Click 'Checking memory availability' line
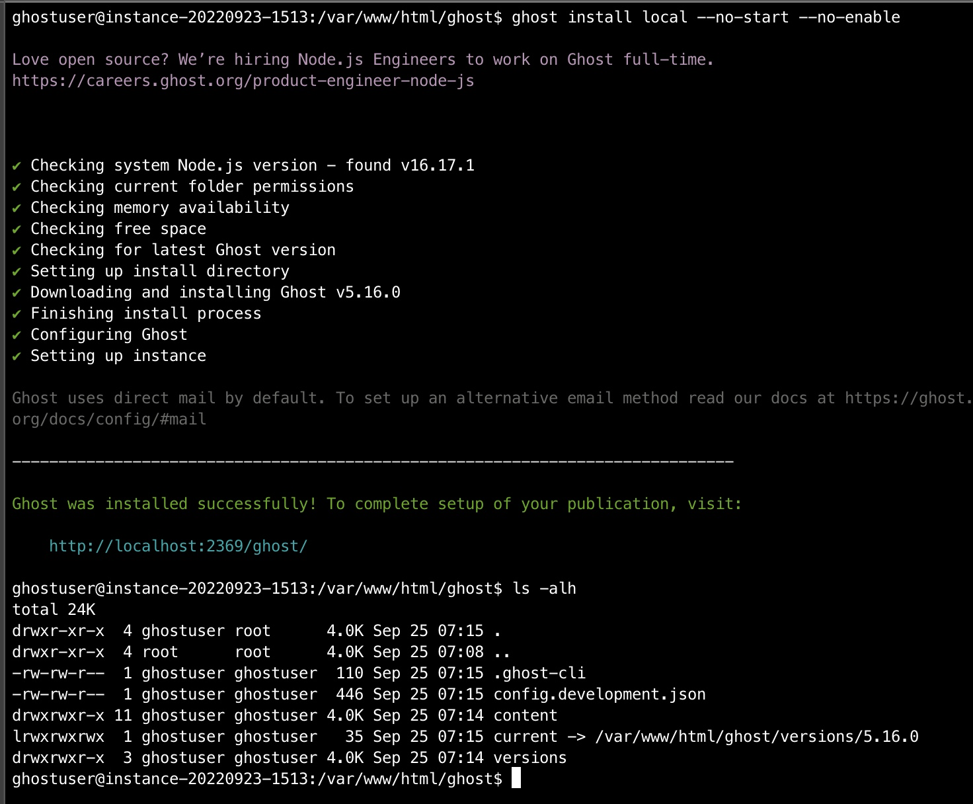 (x=160, y=208)
